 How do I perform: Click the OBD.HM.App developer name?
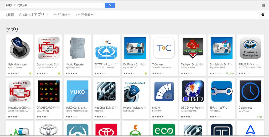(43, 111)
